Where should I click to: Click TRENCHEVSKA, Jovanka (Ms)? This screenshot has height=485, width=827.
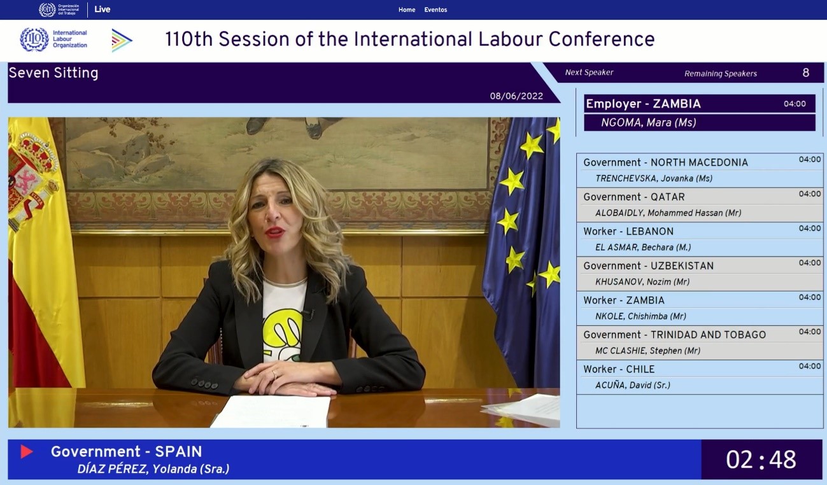pos(654,179)
